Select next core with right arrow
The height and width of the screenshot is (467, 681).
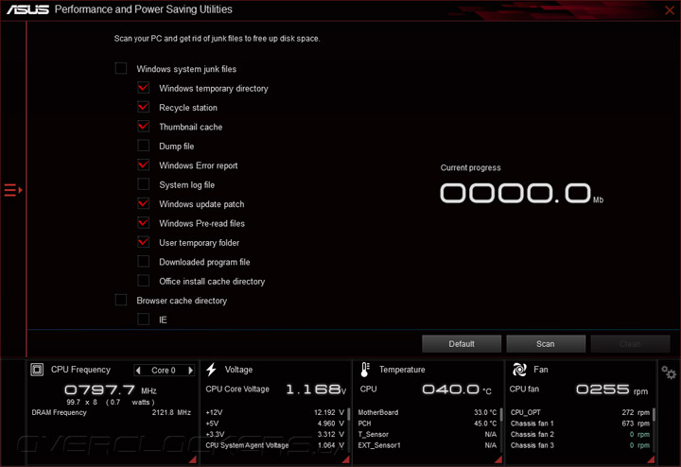pos(190,371)
